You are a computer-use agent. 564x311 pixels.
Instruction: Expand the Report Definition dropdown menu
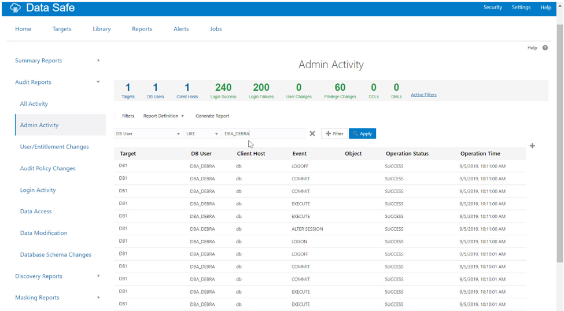coord(164,116)
